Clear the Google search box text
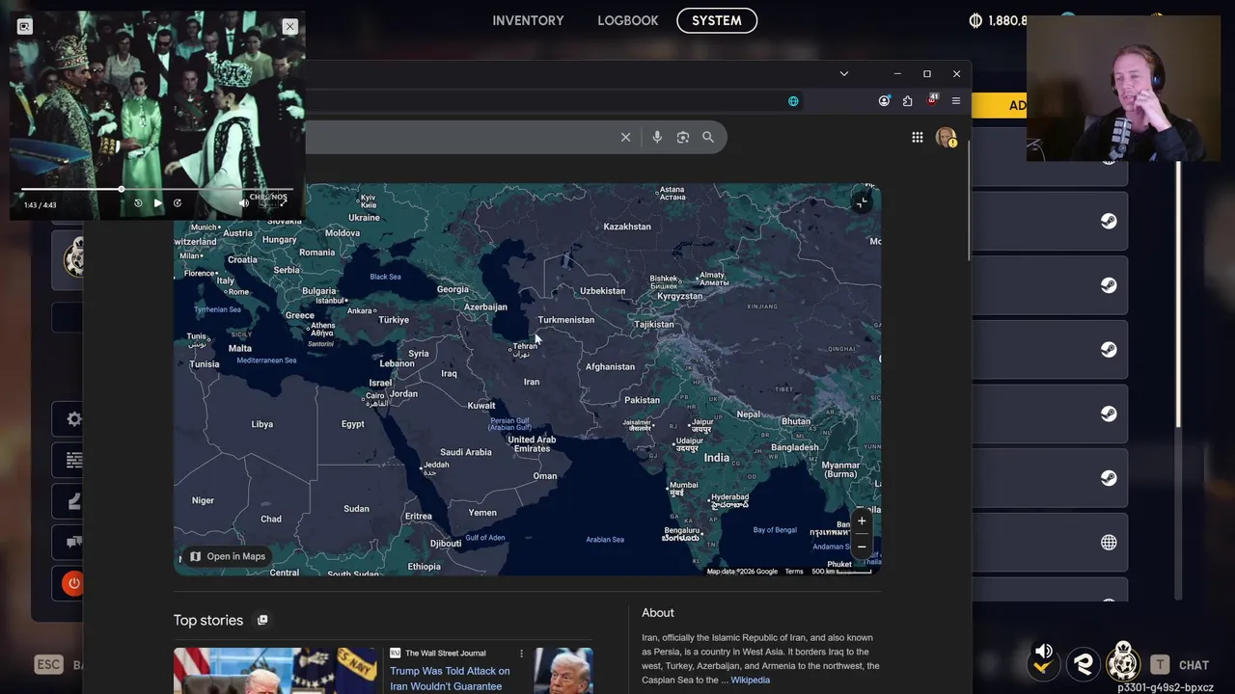The image size is (1235, 694). tap(625, 138)
